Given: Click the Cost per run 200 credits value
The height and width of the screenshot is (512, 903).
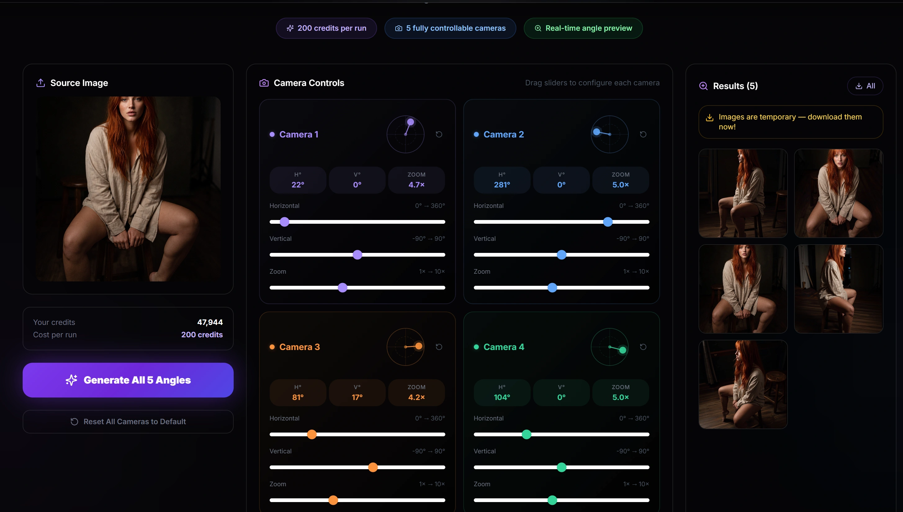Looking at the screenshot, I should [x=202, y=335].
